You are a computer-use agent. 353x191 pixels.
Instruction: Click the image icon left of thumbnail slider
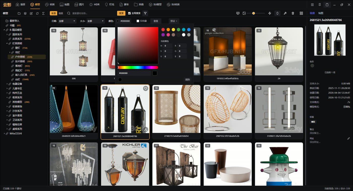(x=244, y=13)
